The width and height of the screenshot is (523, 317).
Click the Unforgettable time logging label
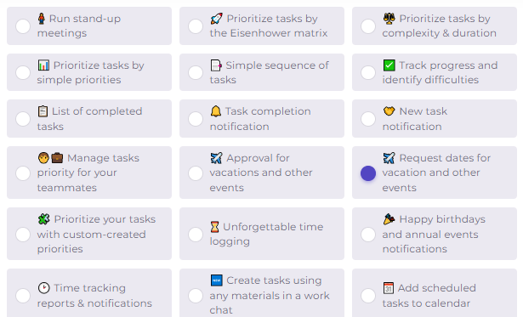click(266, 234)
